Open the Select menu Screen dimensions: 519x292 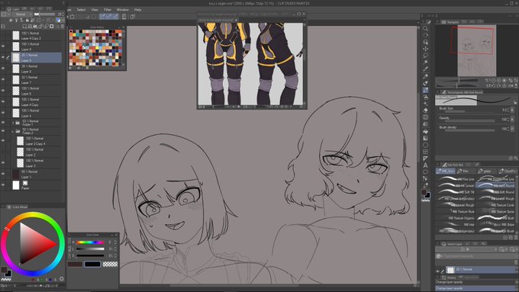81,10
